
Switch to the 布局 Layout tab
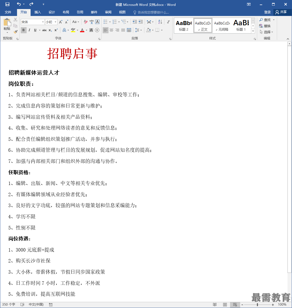click(x=66, y=12)
